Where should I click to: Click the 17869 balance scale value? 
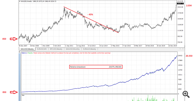[180, 60]
